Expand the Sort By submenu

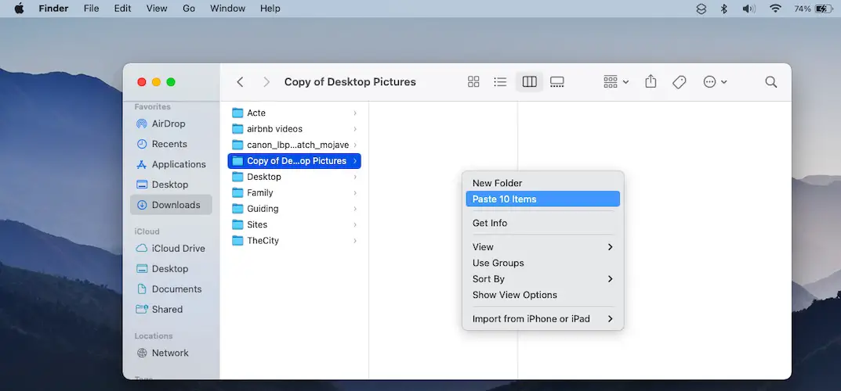tap(542, 279)
